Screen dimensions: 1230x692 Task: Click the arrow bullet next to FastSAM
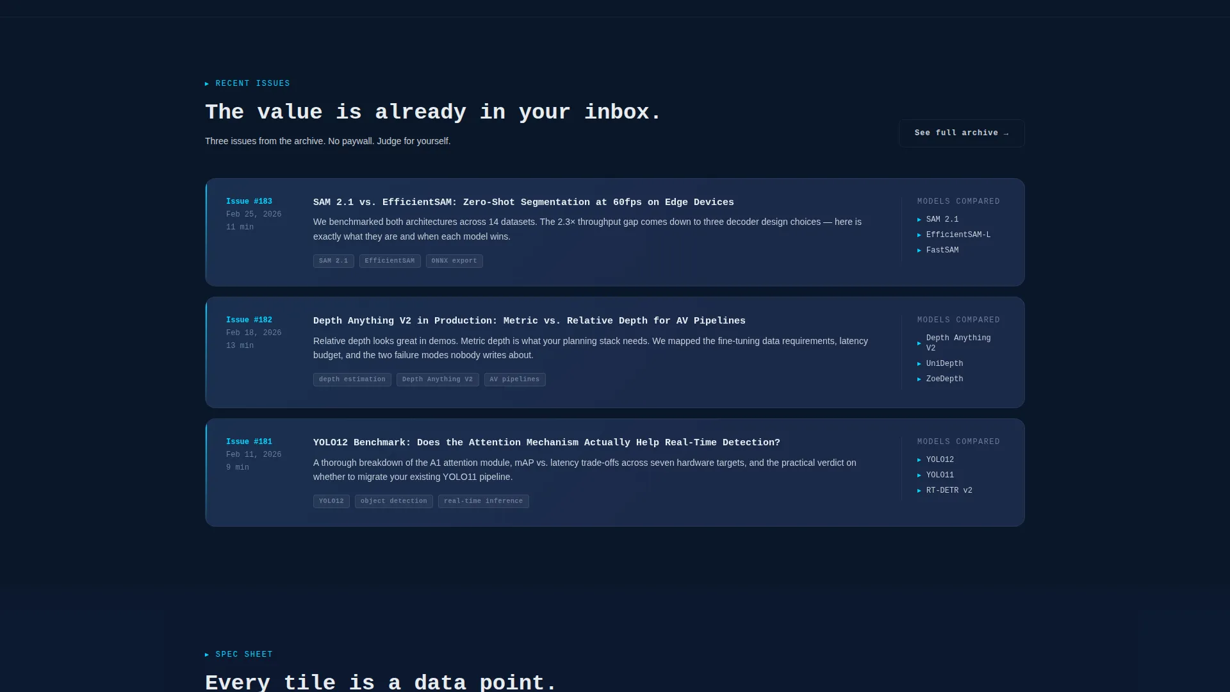click(919, 251)
